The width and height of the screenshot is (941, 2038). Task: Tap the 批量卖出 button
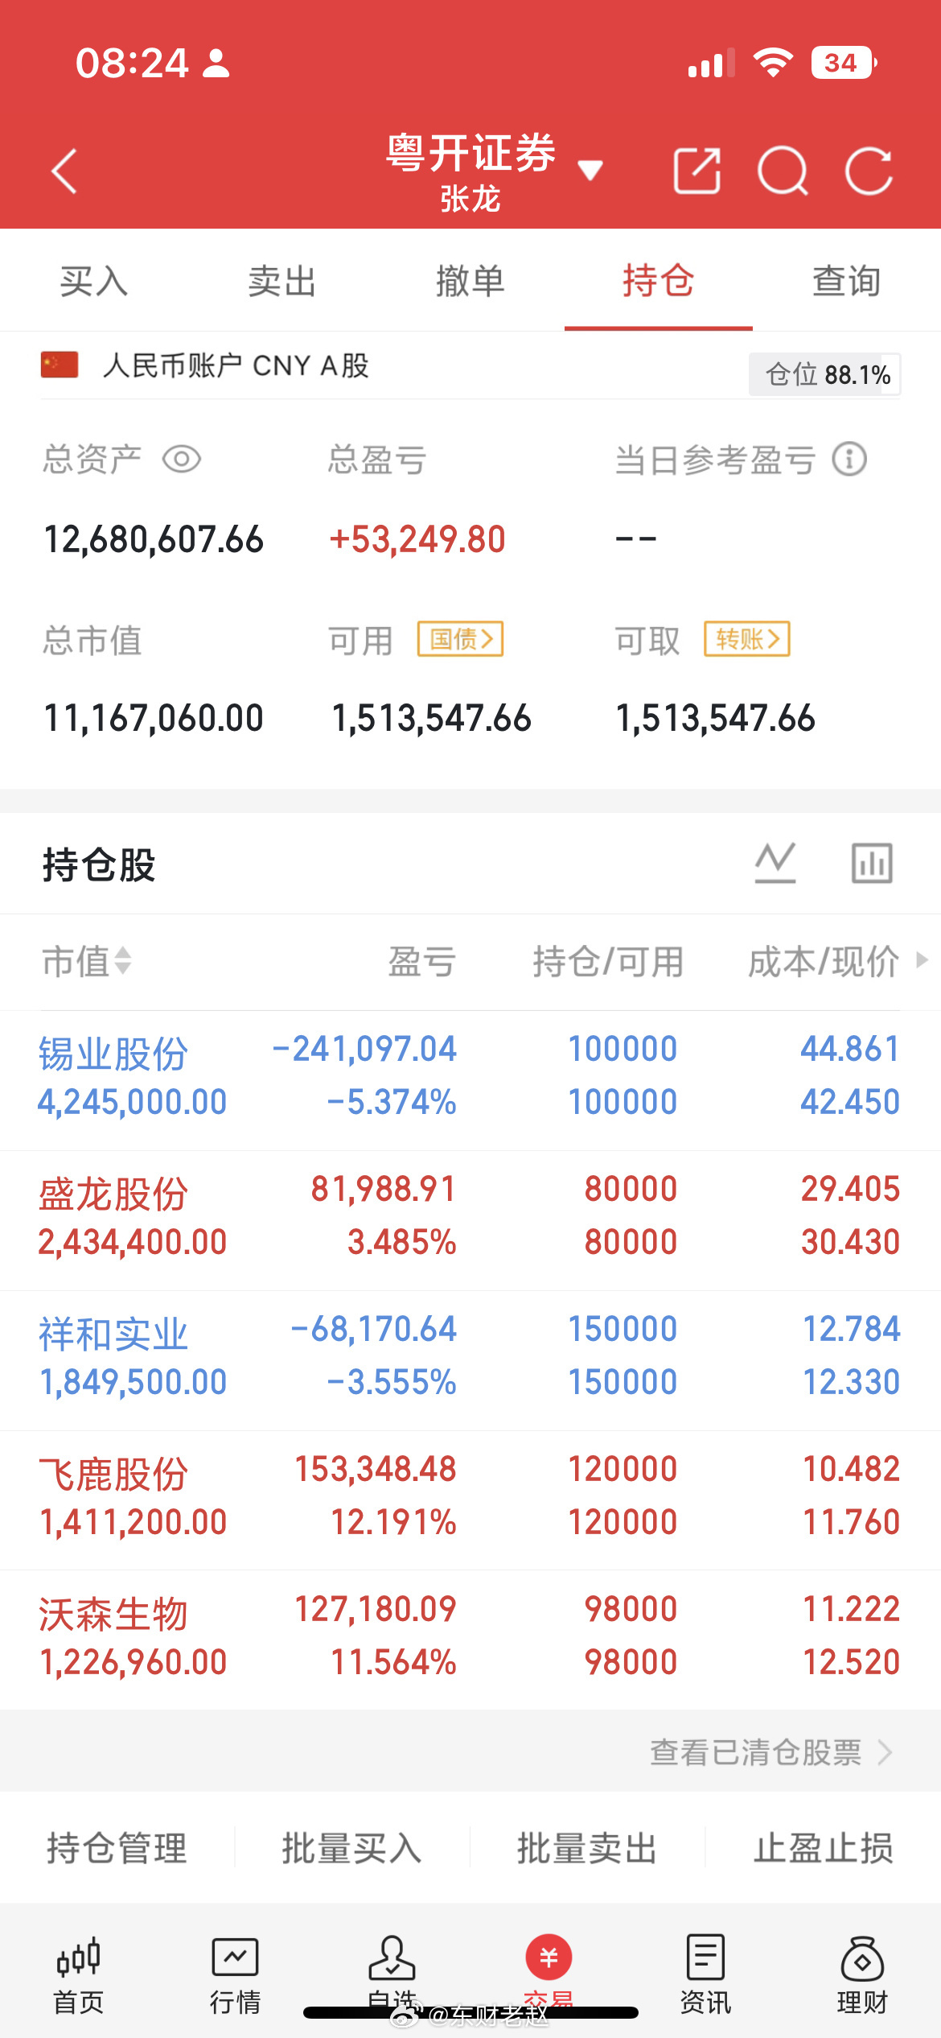[x=588, y=1848]
